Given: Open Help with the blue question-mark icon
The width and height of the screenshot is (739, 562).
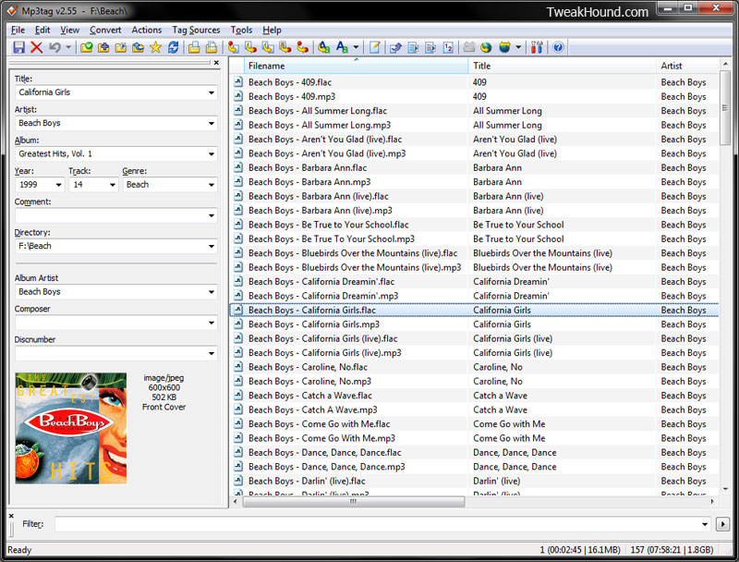Looking at the screenshot, I should [558, 47].
